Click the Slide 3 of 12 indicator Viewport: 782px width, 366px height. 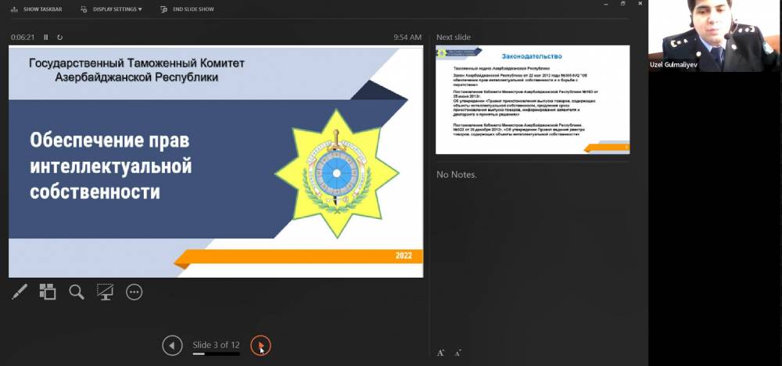click(216, 345)
